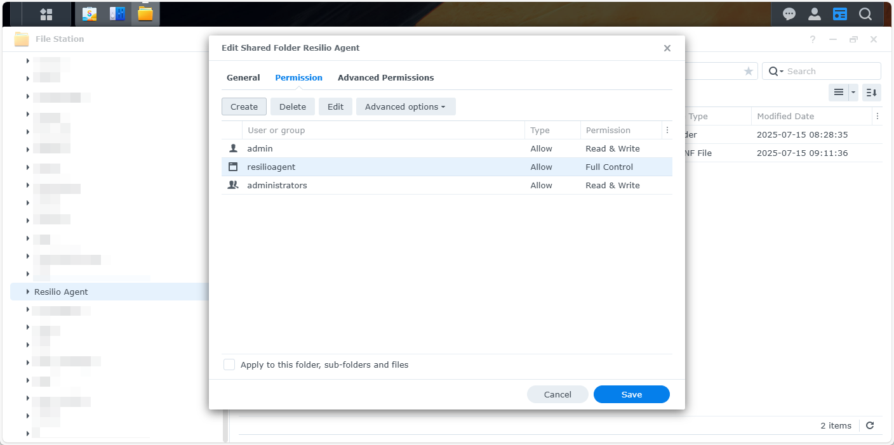894x445 pixels.
Task: Click the File Station taskbar icon
Action: pos(145,14)
